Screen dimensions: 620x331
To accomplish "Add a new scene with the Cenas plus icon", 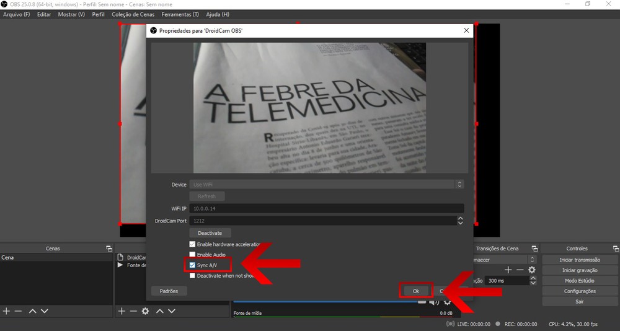I will [6, 311].
